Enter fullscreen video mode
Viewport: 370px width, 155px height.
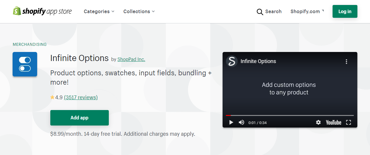coord(348,122)
